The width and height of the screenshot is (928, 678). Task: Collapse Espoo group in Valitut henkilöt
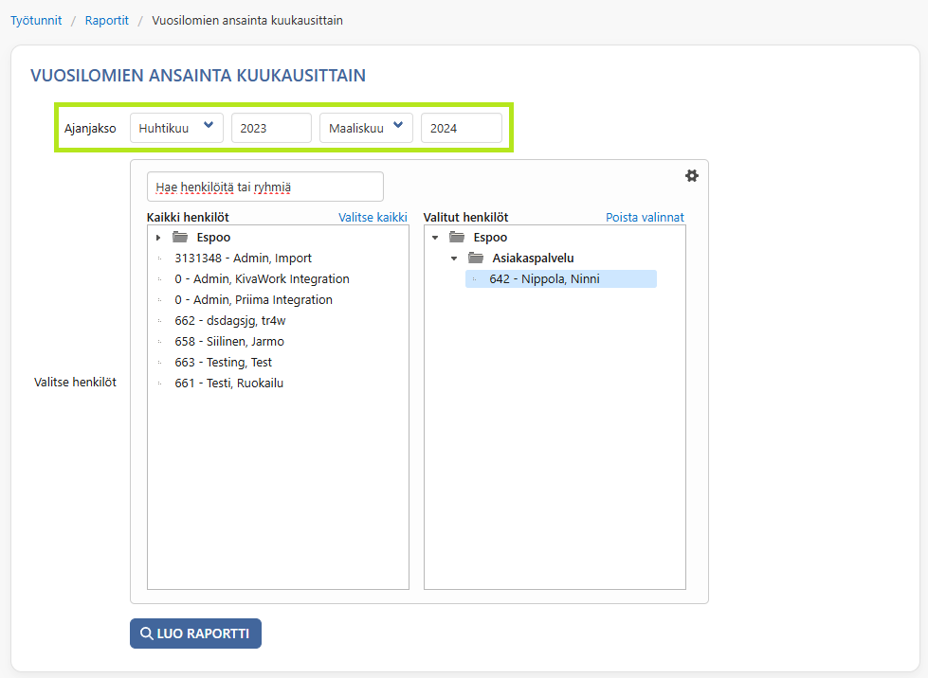(x=435, y=238)
